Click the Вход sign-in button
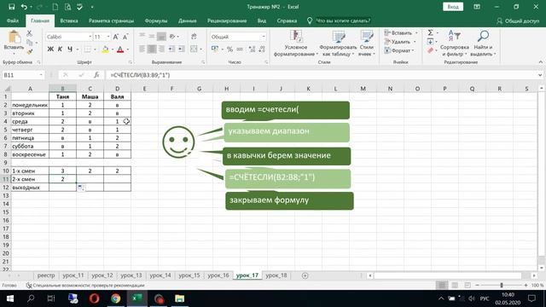 click(x=453, y=7)
